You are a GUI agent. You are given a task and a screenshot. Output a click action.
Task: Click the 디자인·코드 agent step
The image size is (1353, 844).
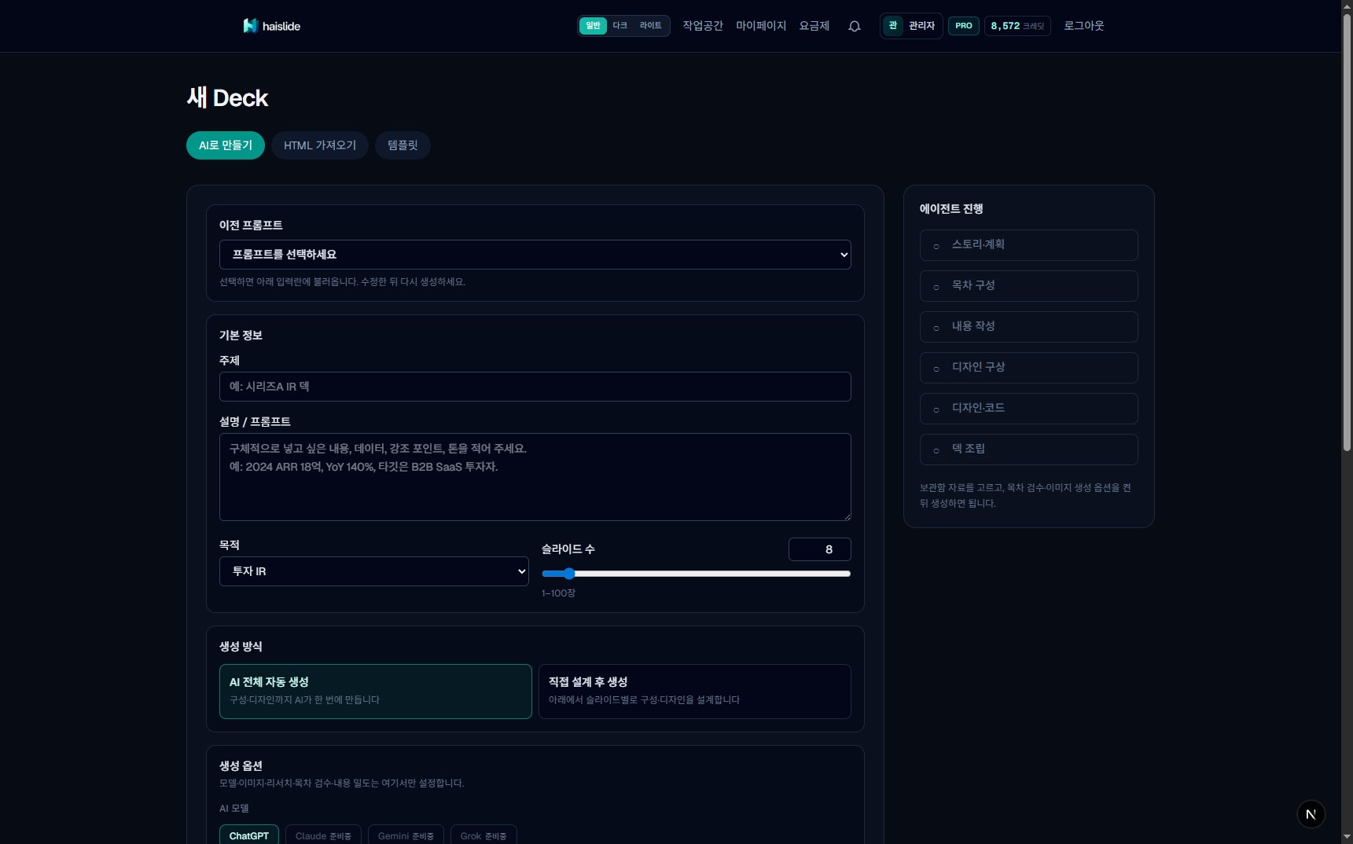[x=1029, y=409]
